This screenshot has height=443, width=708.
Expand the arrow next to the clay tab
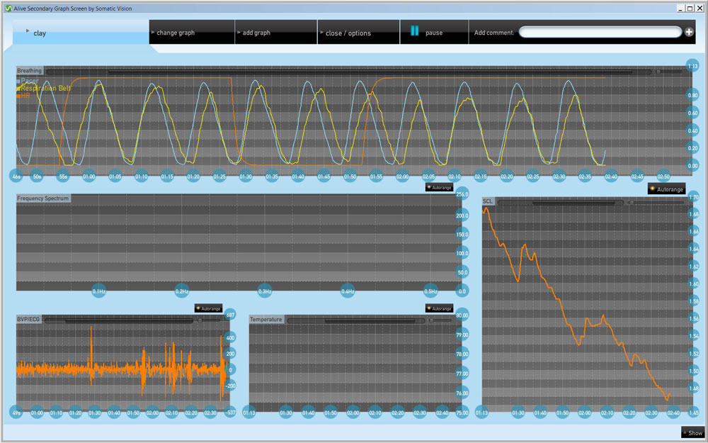click(x=27, y=32)
